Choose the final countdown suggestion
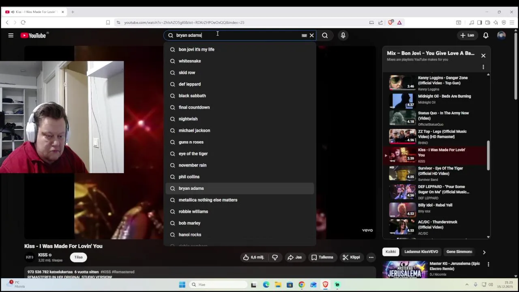Image resolution: width=519 pixels, height=292 pixels. (x=240, y=107)
